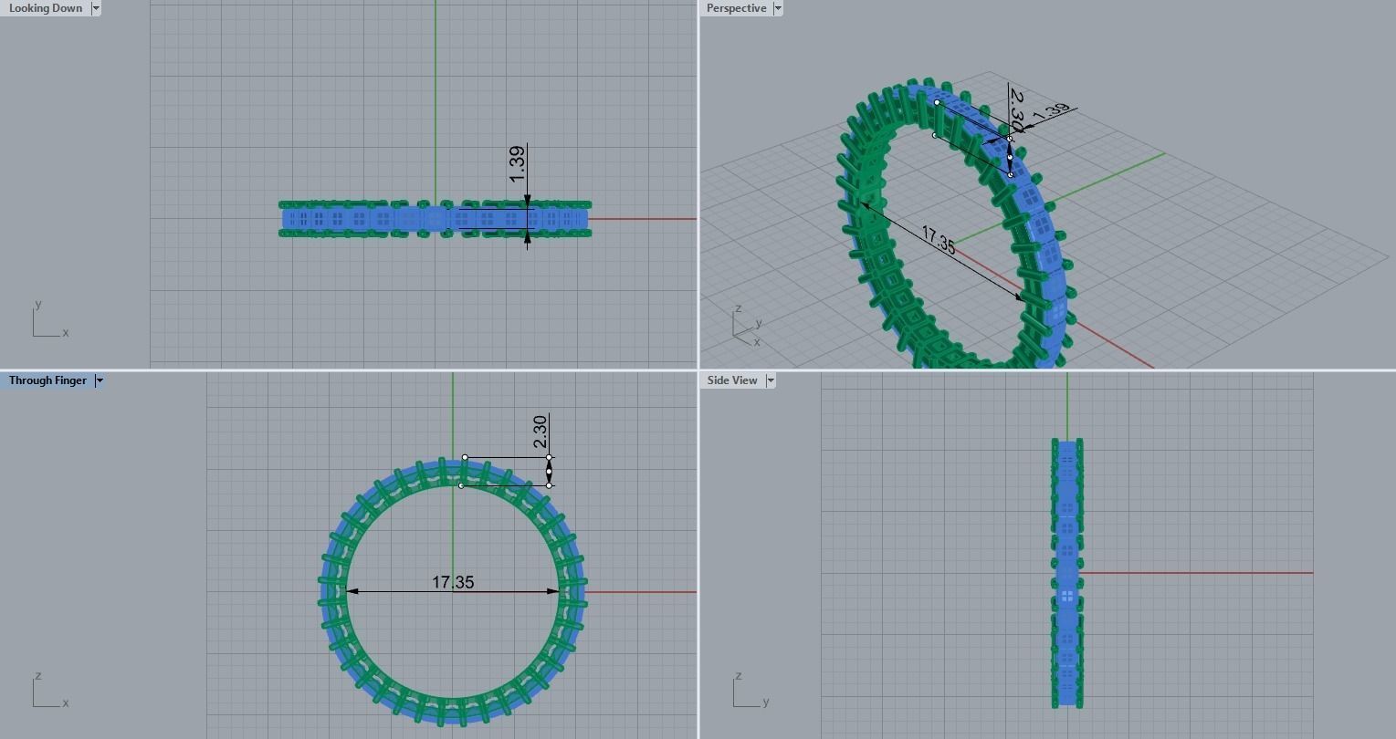Image resolution: width=1396 pixels, height=739 pixels.
Task: Select the 1.39 dimension in Looking Down view
Action: pos(517,163)
